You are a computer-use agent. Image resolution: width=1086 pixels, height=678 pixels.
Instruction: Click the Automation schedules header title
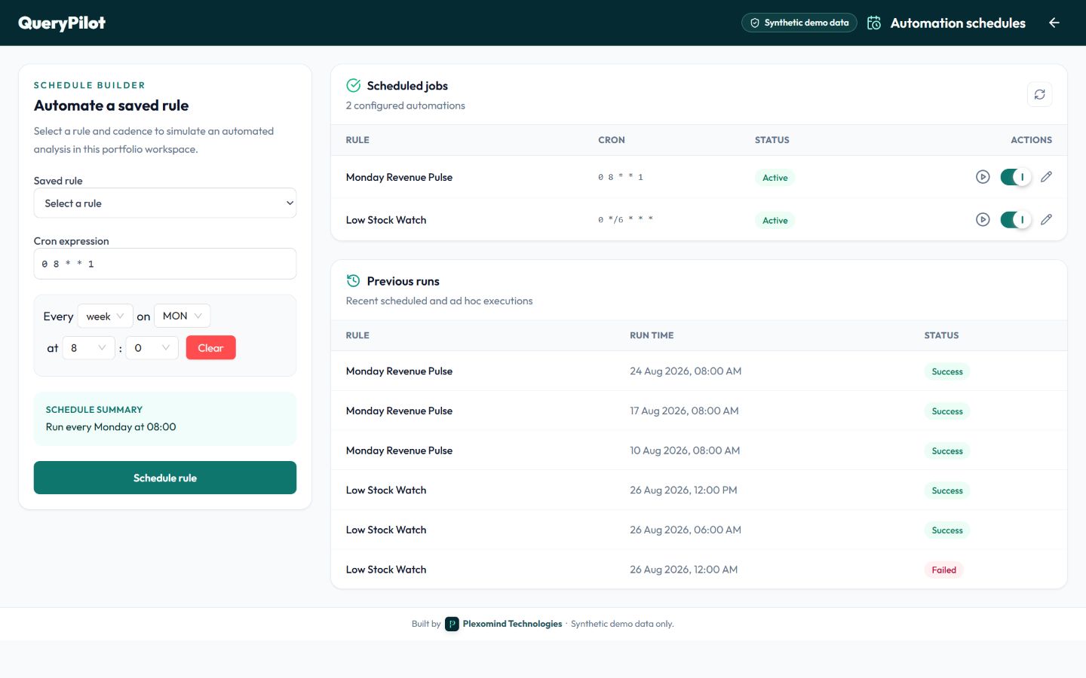tap(958, 23)
